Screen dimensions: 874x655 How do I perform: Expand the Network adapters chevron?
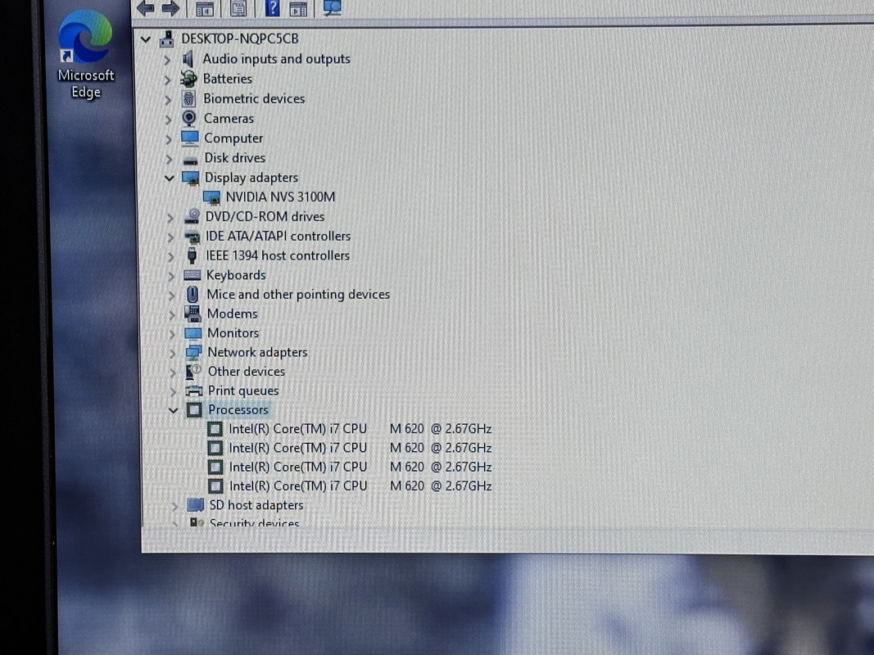click(x=173, y=353)
